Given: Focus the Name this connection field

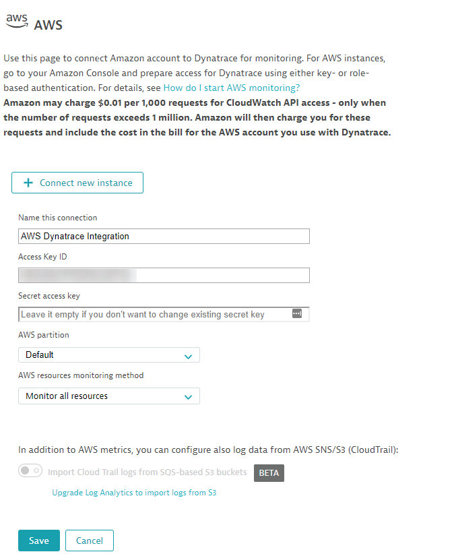Looking at the screenshot, I should click(164, 236).
